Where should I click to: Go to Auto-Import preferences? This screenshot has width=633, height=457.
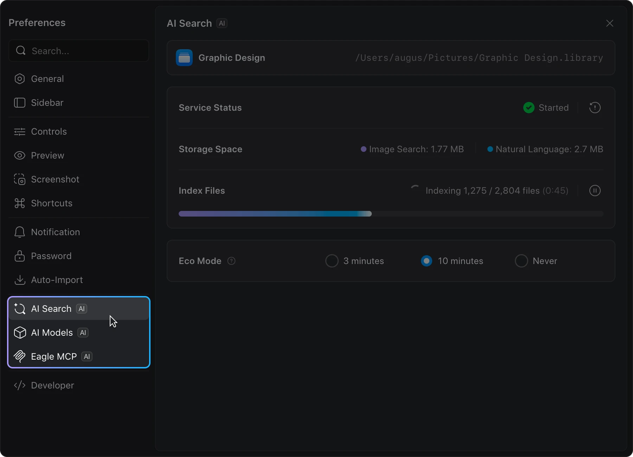pyautogui.click(x=57, y=280)
